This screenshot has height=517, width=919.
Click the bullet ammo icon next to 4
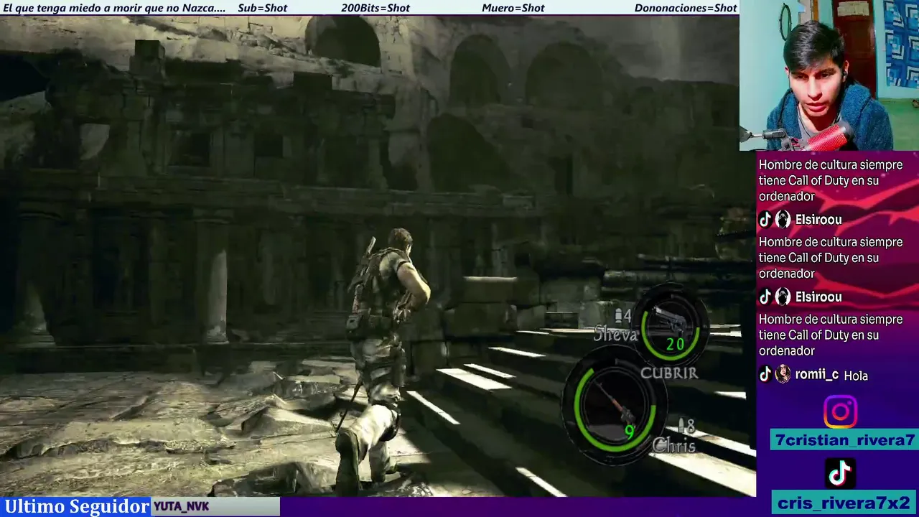619,315
